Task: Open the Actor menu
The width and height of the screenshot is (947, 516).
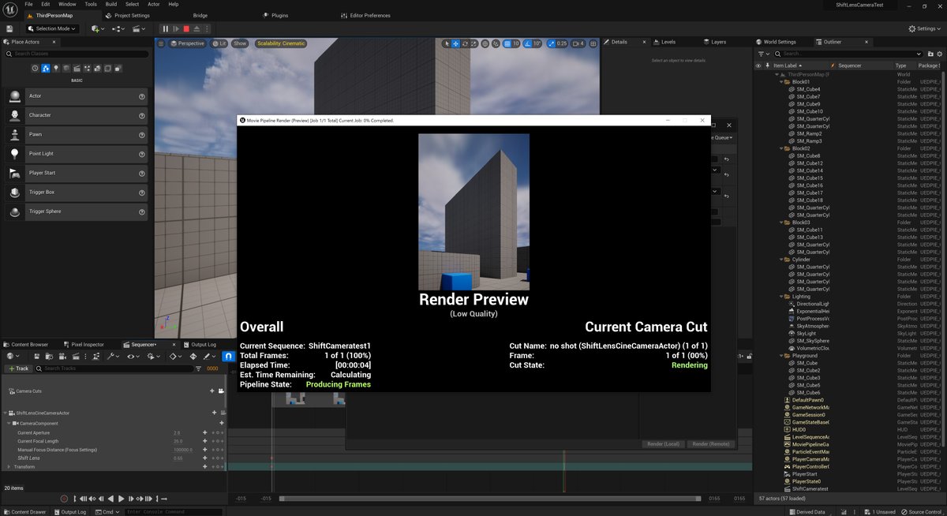Action: point(153,4)
